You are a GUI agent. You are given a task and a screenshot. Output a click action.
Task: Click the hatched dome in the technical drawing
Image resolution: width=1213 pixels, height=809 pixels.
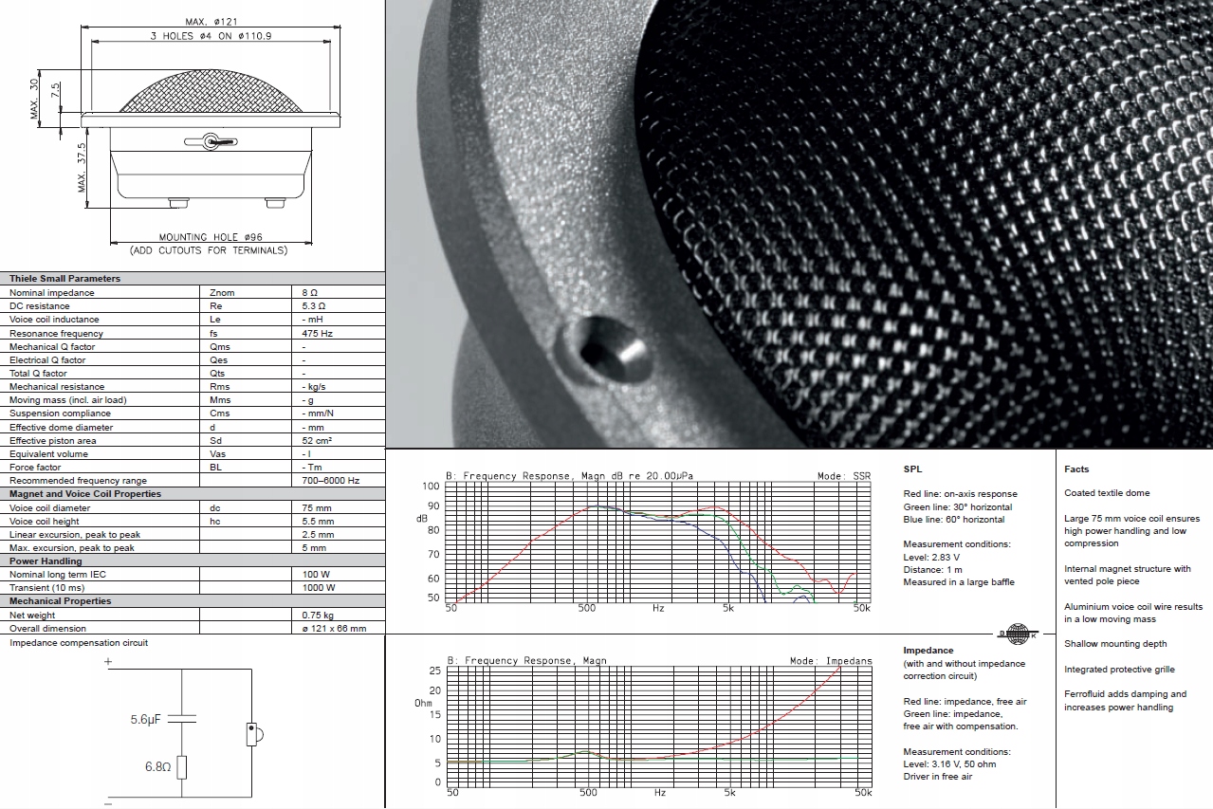(211, 93)
